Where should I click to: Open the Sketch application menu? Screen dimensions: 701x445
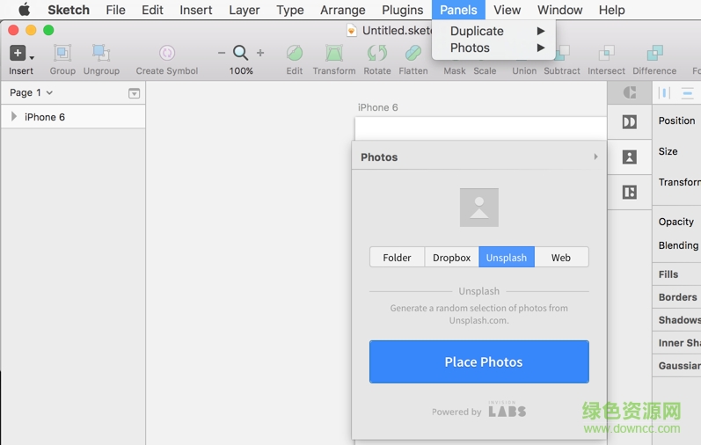tap(69, 10)
